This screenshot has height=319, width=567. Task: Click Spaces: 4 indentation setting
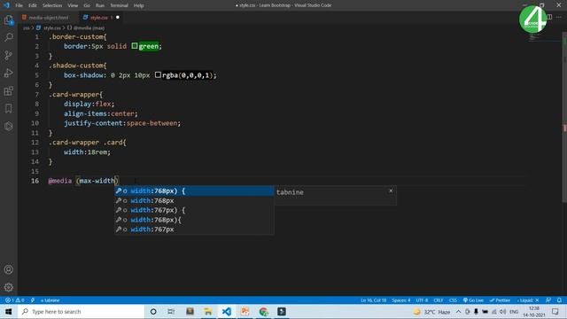pos(401,300)
